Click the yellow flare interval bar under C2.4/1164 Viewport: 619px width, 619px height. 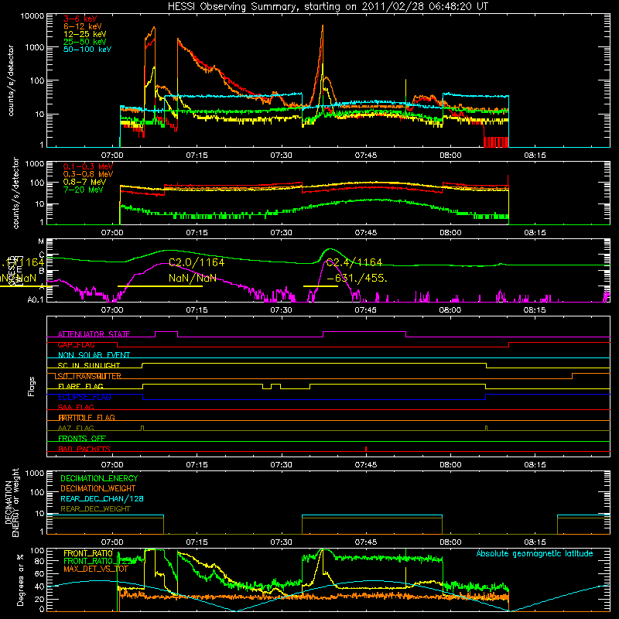320,286
